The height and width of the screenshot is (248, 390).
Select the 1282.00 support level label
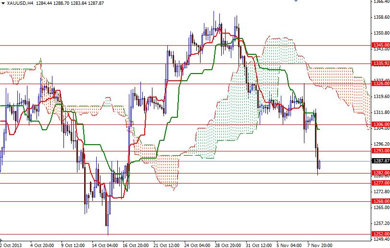(380, 173)
